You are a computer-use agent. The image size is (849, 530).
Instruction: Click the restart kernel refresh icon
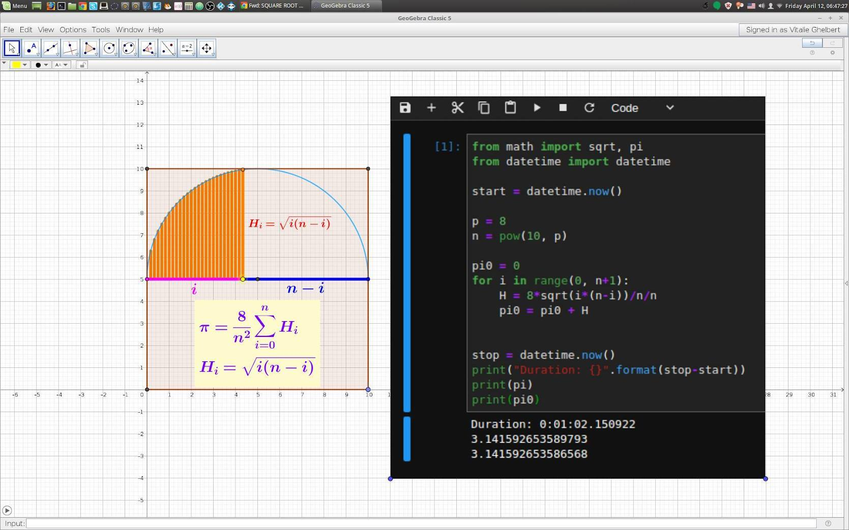tap(589, 108)
